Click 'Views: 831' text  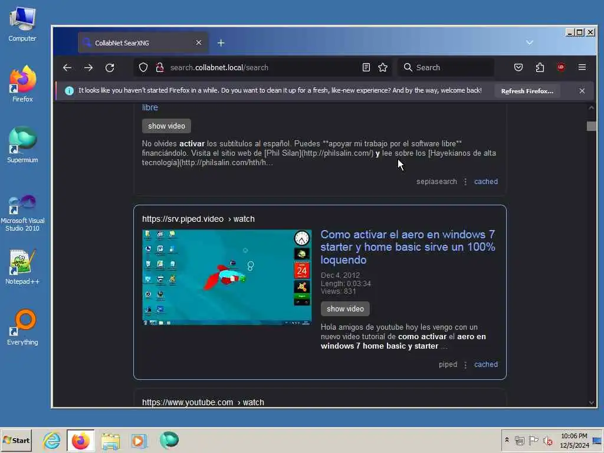tap(338, 291)
